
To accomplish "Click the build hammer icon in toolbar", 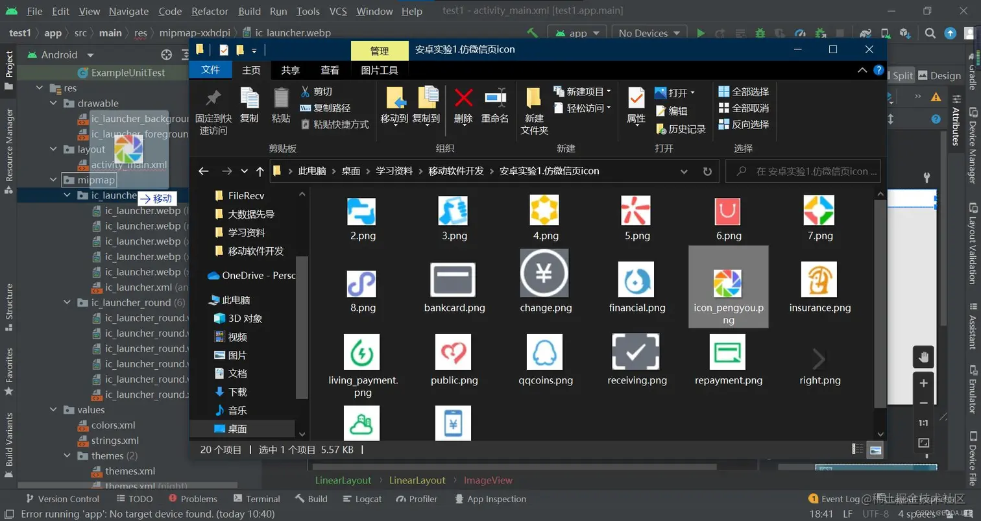I will point(533,33).
